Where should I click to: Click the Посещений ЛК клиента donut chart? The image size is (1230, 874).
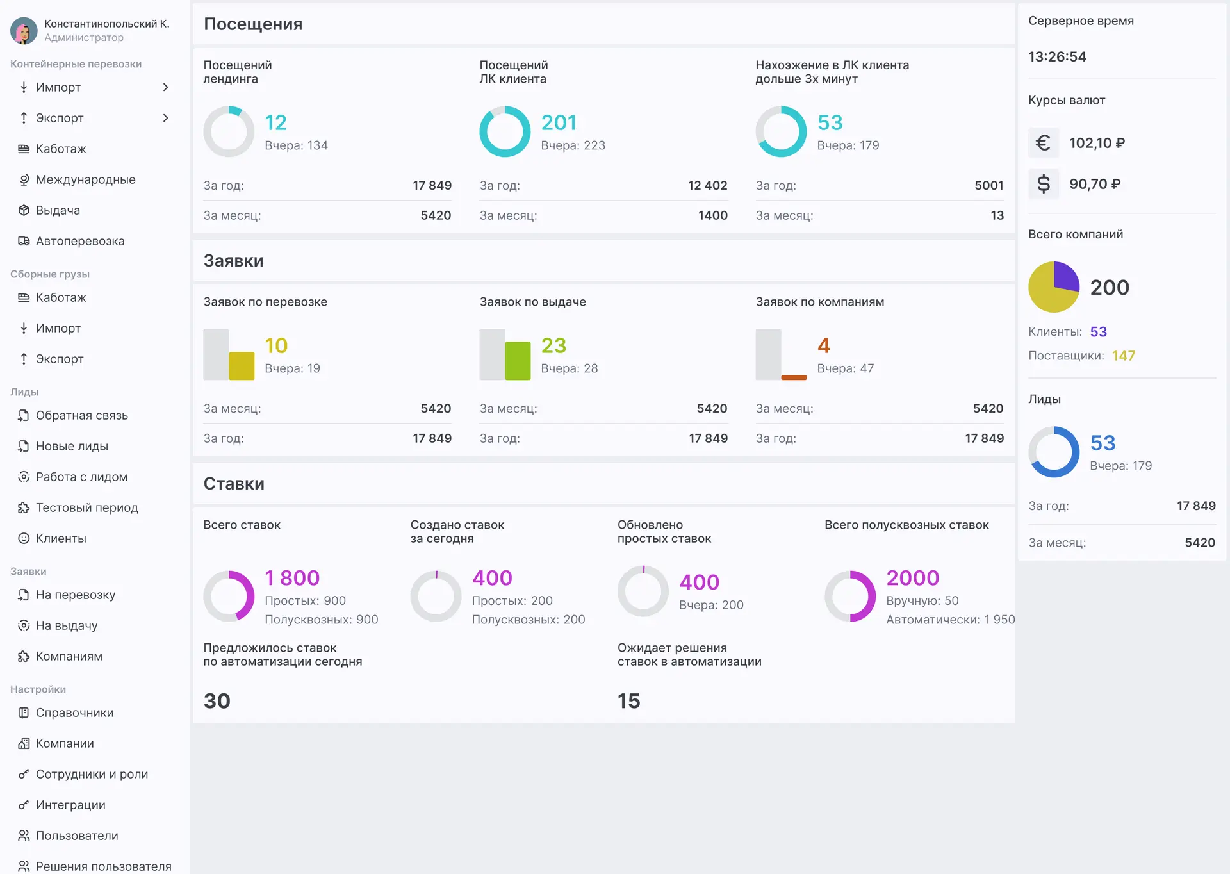[505, 131]
